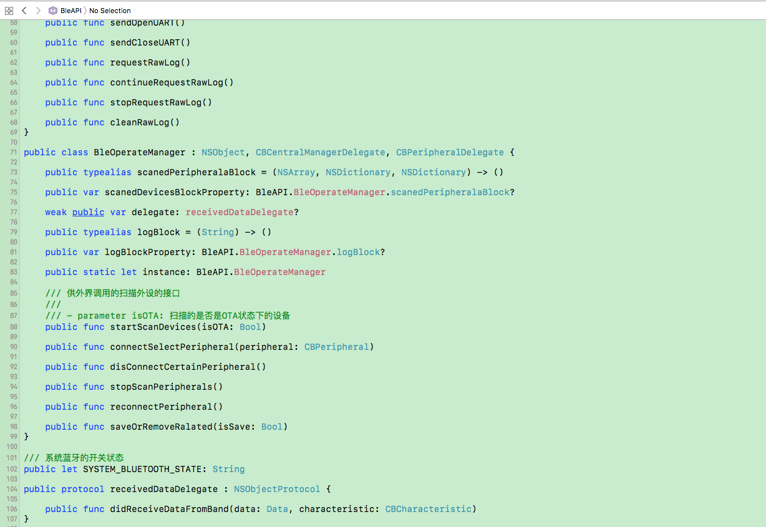This screenshot has height=527, width=766.
Task: Click BleOperateManager class name declaration
Action: click(140, 152)
